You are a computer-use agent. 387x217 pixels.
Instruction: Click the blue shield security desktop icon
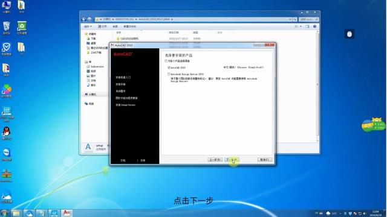(7, 49)
